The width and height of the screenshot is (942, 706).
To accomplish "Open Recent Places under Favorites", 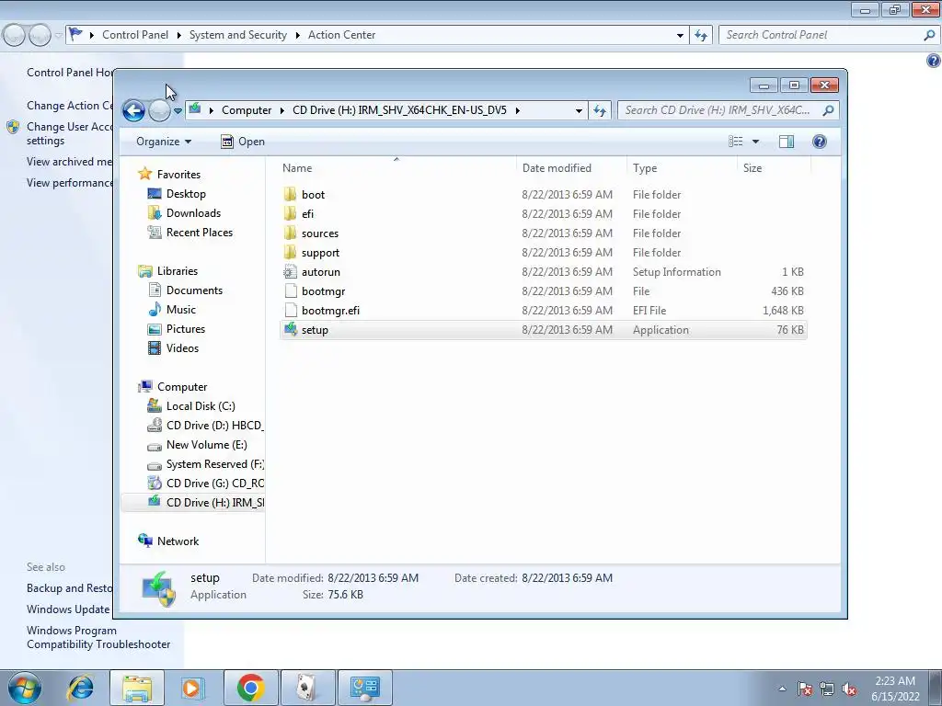I will [200, 233].
